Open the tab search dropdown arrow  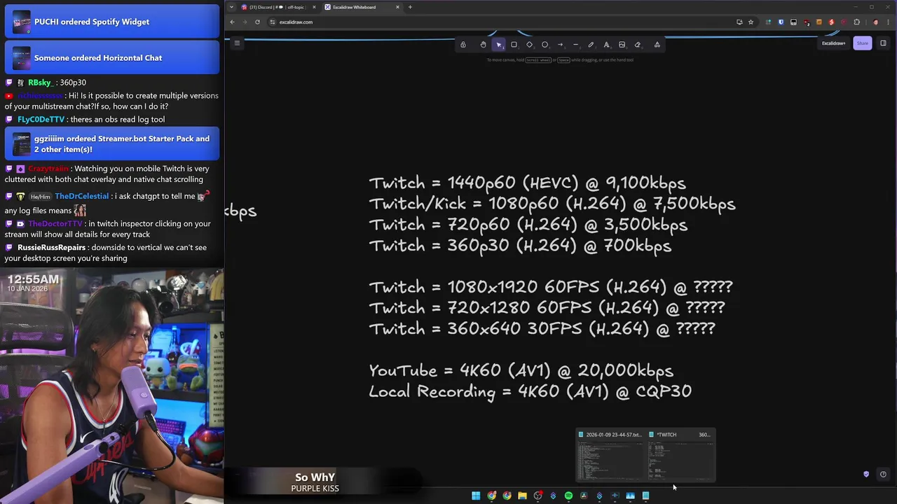pyautogui.click(x=231, y=7)
